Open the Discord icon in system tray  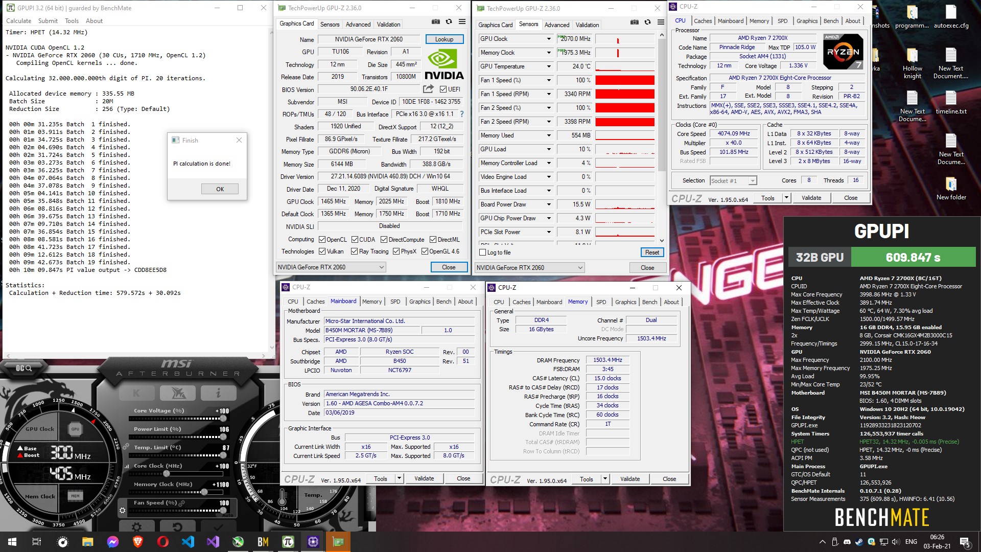click(847, 542)
